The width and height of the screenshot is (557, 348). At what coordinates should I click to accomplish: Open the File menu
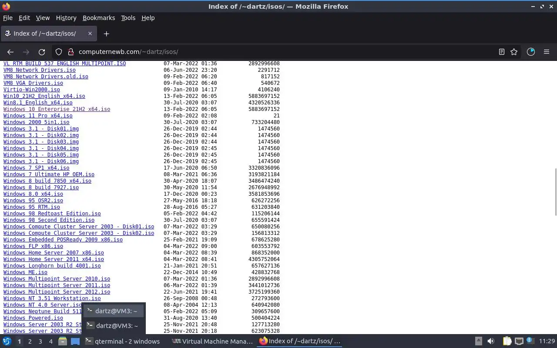pyautogui.click(x=8, y=18)
